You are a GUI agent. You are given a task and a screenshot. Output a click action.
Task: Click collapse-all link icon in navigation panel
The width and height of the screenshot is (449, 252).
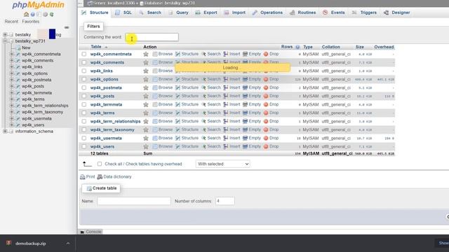[x=67, y=27]
